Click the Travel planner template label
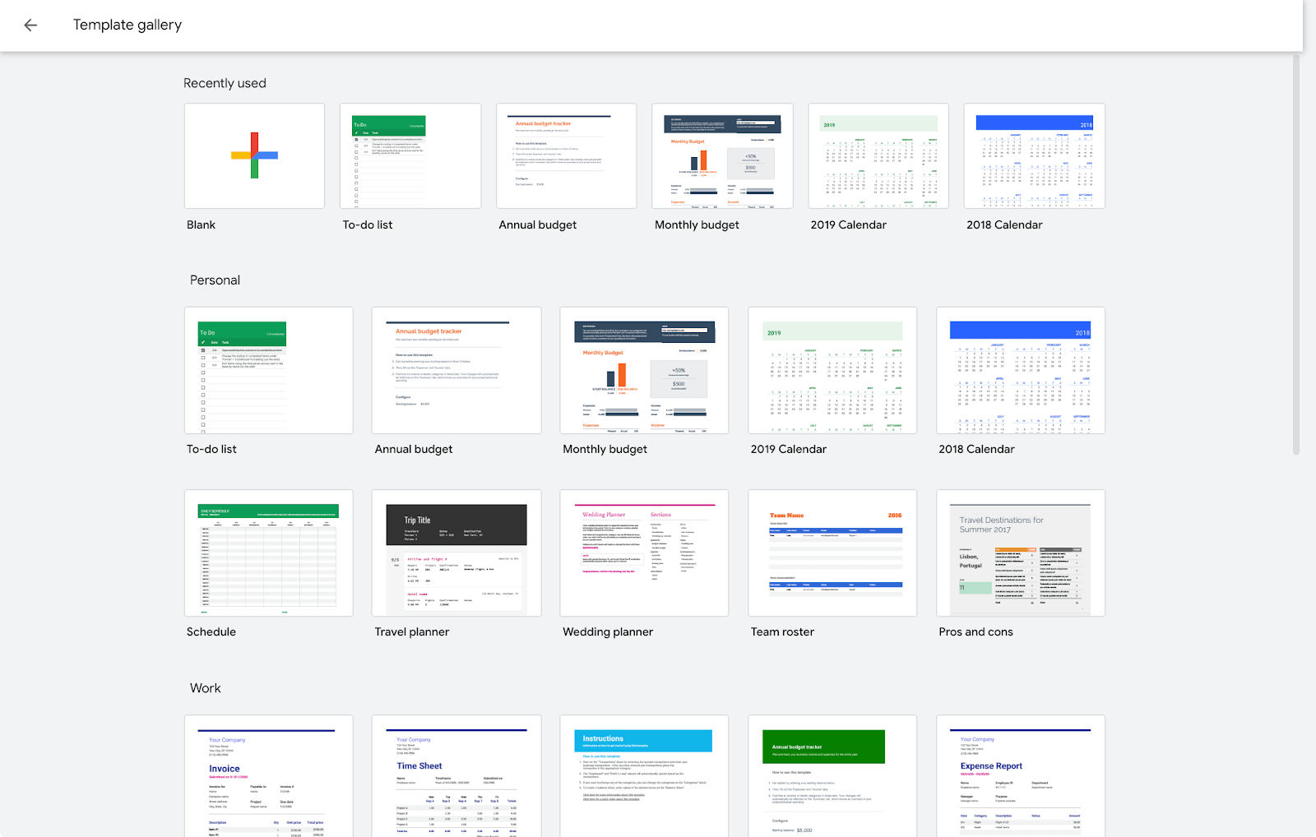This screenshot has height=837, width=1316. pyautogui.click(x=412, y=631)
